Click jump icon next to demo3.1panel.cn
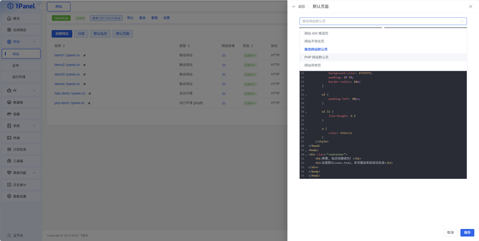Viewport: 479px width, 241px height. click(84, 74)
